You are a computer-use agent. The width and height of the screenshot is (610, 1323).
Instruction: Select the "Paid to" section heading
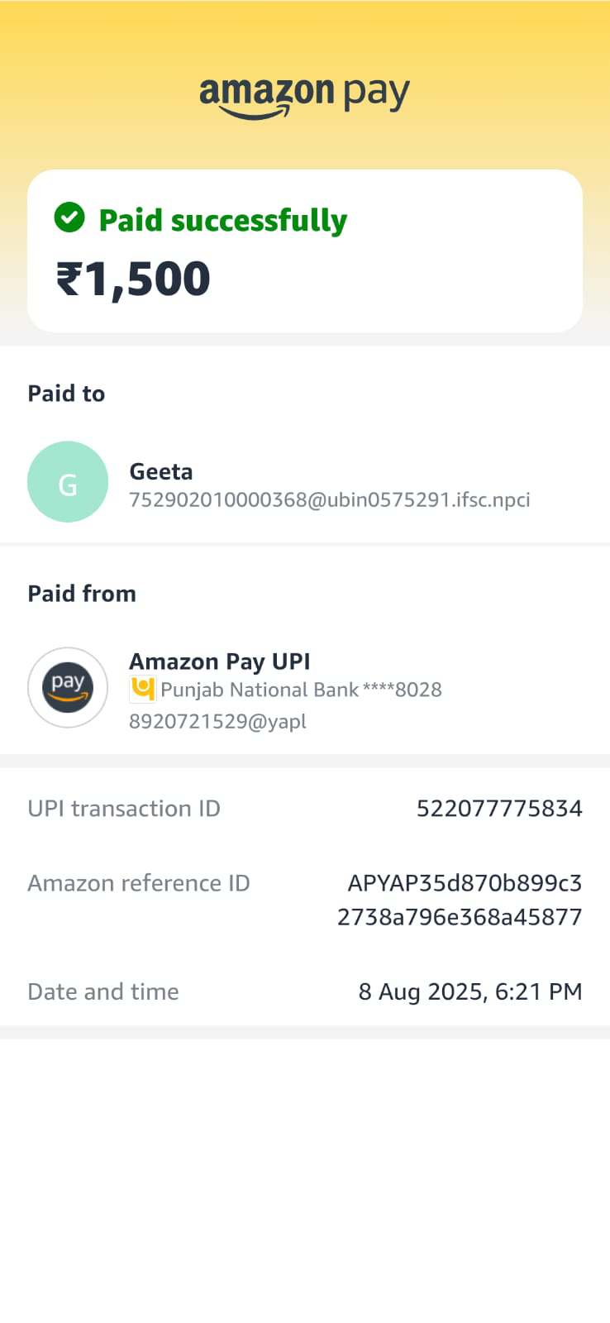(66, 394)
